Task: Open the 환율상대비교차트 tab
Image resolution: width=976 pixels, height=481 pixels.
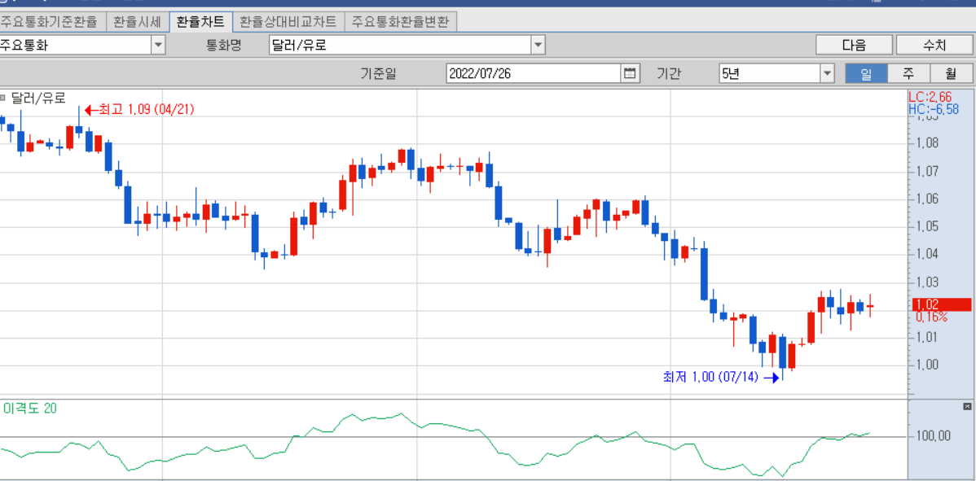Action: point(288,22)
